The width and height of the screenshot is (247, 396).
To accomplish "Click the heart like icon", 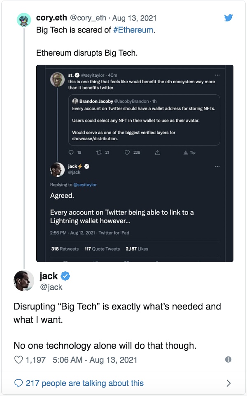I will pos(19,360).
